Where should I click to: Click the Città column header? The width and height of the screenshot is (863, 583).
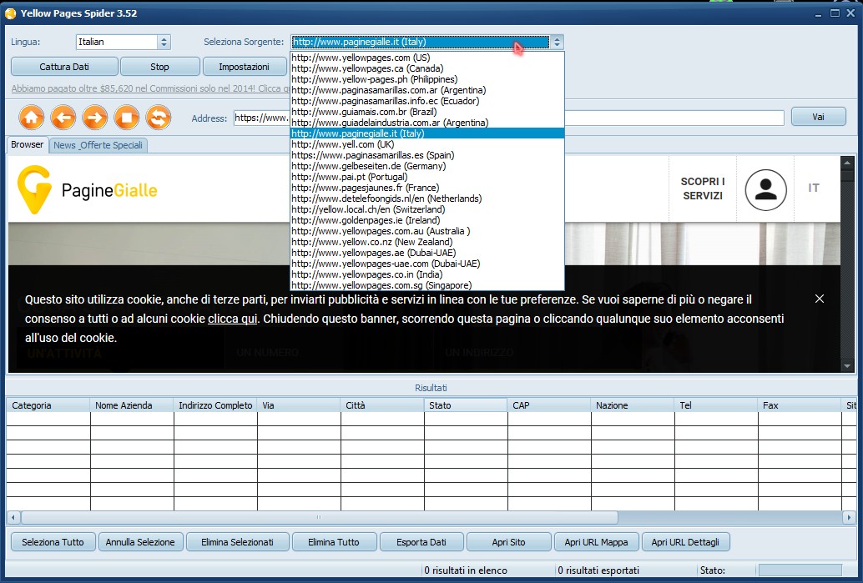[x=382, y=405]
